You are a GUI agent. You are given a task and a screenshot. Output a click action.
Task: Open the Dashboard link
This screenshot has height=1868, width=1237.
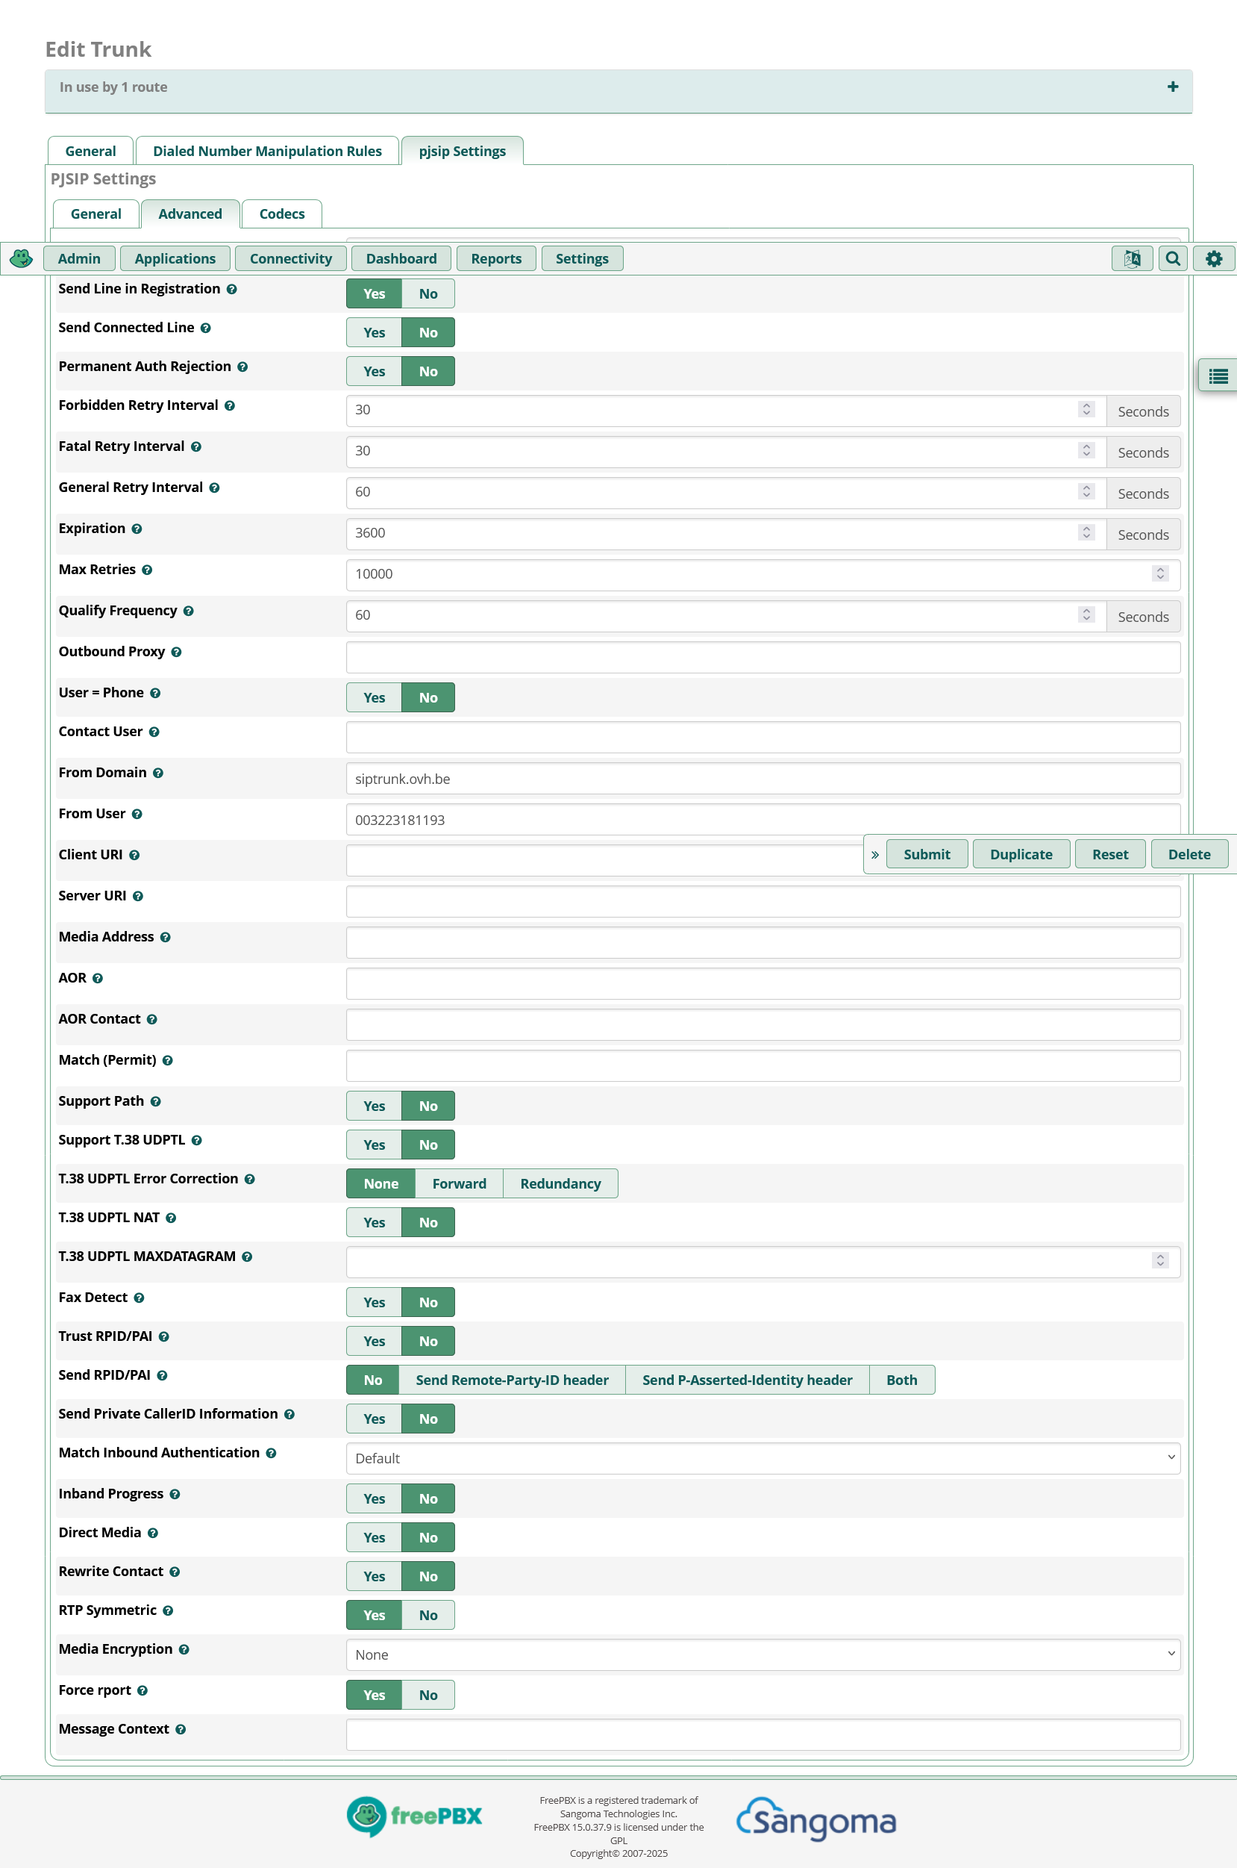(x=401, y=258)
